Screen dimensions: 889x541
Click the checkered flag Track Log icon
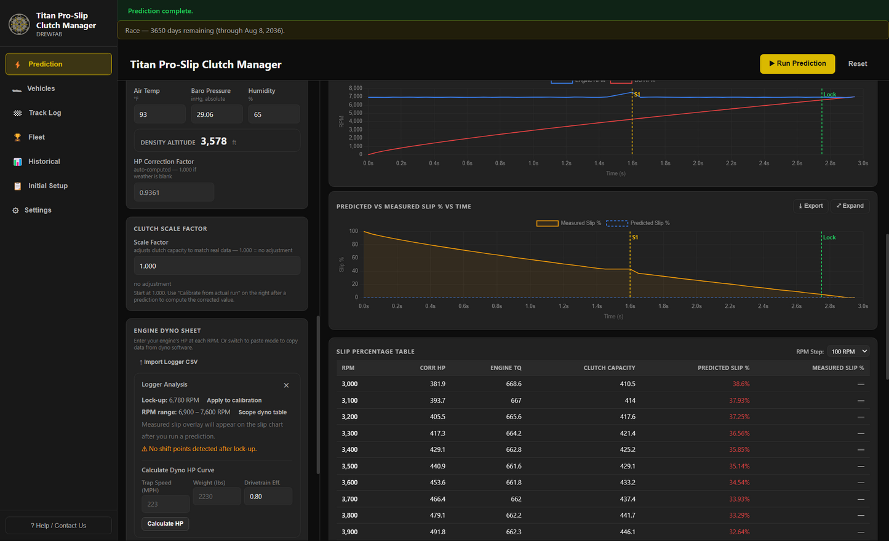17,113
